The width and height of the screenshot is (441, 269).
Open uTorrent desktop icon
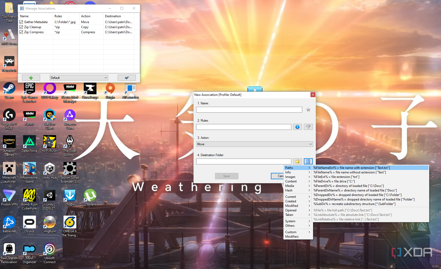click(90, 198)
